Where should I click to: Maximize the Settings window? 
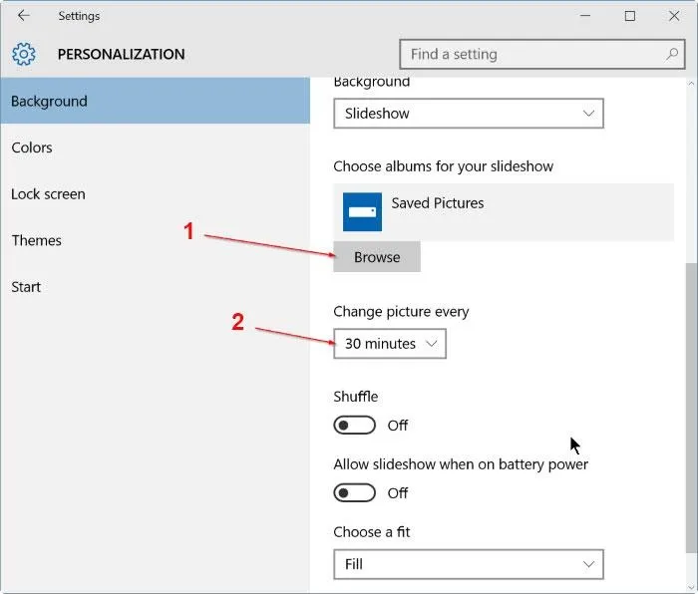(x=630, y=16)
